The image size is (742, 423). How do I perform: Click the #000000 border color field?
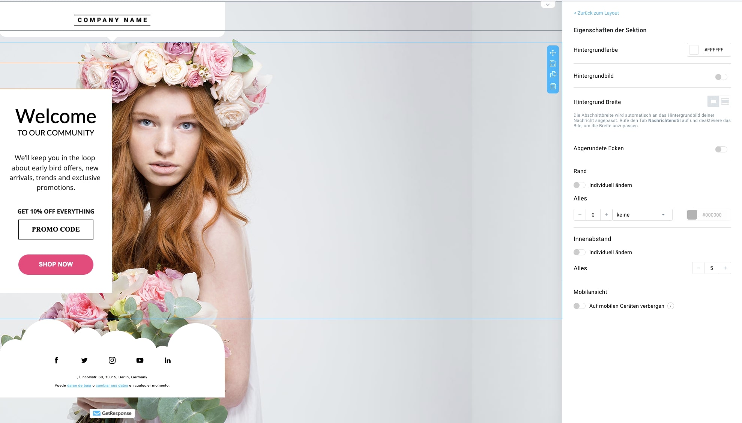pos(712,215)
